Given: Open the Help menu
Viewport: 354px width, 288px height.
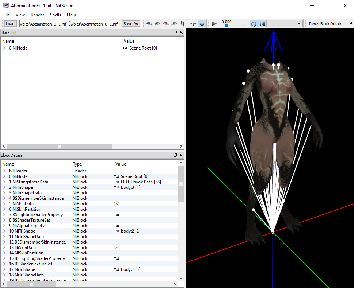Looking at the screenshot, I should pyautogui.click(x=71, y=15).
